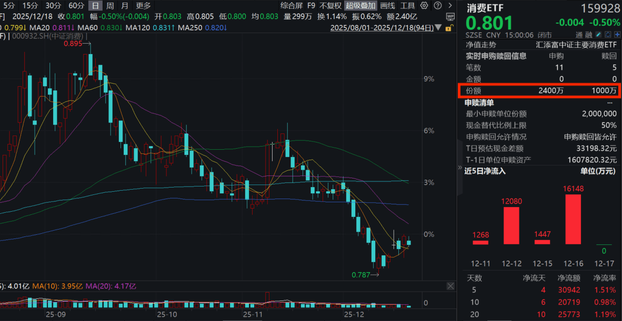Close the volume subchart with its X
Image resolution: width=622 pixels, height=321 pixels.
point(450,286)
